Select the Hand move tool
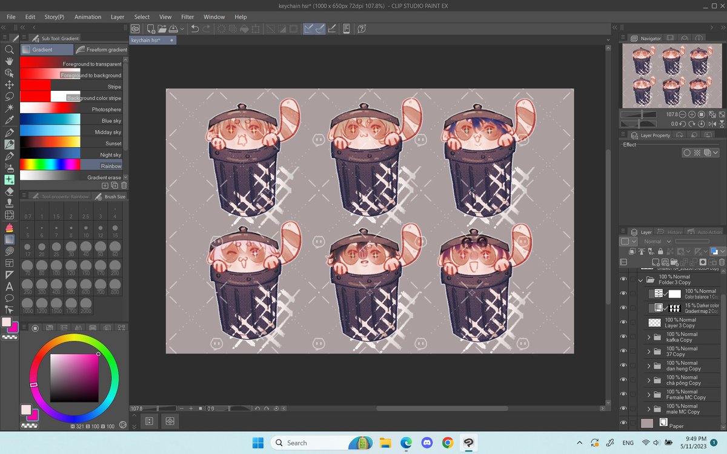The width and height of the screenshot is (727, 454). (9, 61)
